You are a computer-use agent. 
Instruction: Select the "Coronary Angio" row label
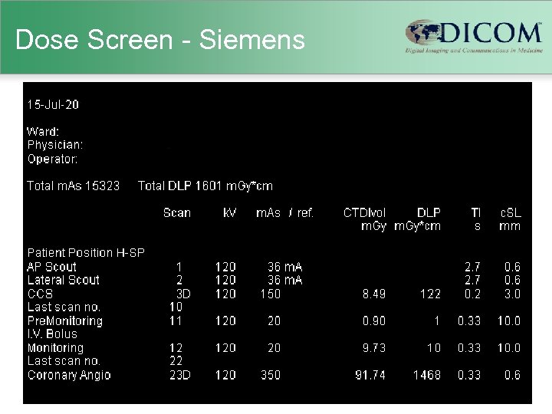coord(69,375)
